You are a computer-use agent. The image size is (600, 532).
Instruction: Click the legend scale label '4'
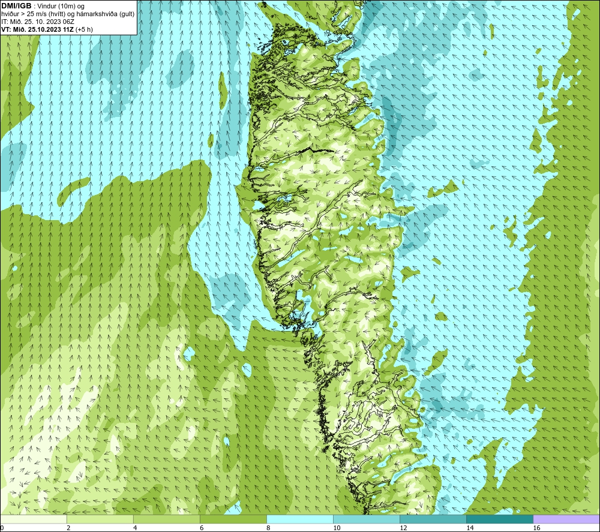click(135, 528)
